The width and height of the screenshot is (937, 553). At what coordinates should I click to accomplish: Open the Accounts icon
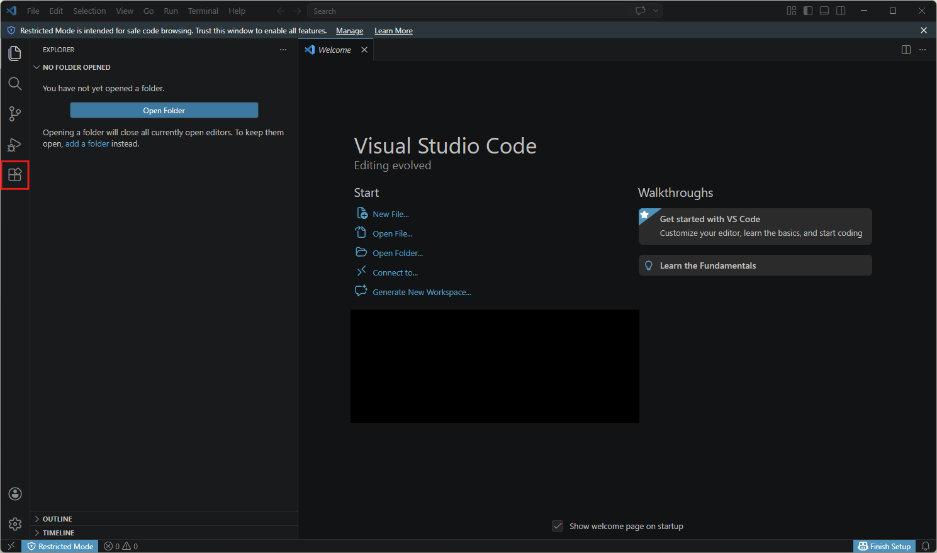tap(15, 494)
